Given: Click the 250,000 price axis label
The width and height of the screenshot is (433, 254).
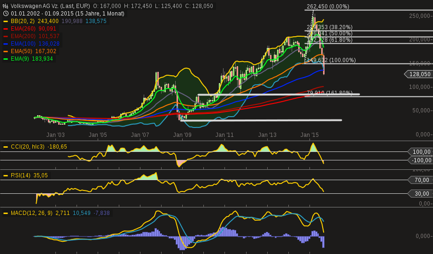Looking at the screenshot, I should click(x=421, y=16).
